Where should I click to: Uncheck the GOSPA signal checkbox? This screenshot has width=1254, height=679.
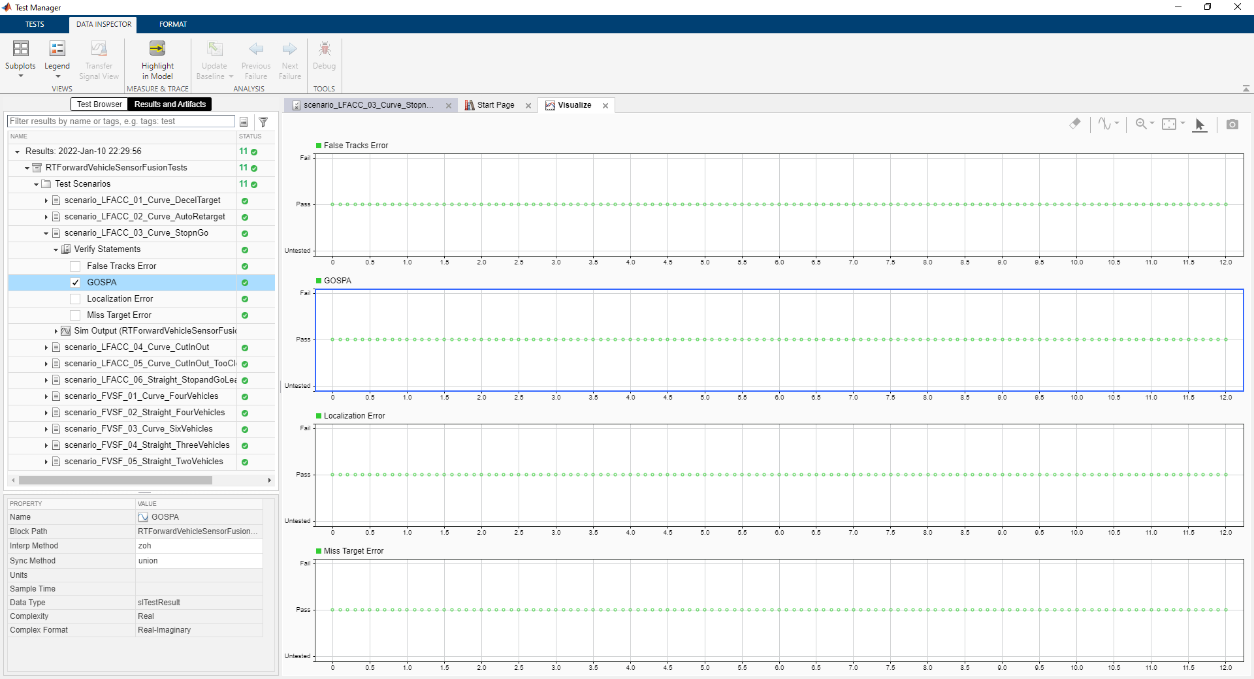pos(75,283)
